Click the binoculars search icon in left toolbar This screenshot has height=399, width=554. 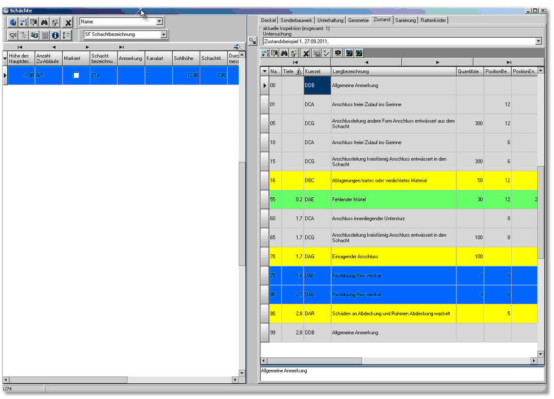pyautogui.click(x=45, y=23)
